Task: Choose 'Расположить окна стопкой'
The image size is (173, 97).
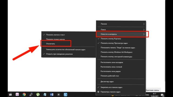Action: (x=121, y=67)
